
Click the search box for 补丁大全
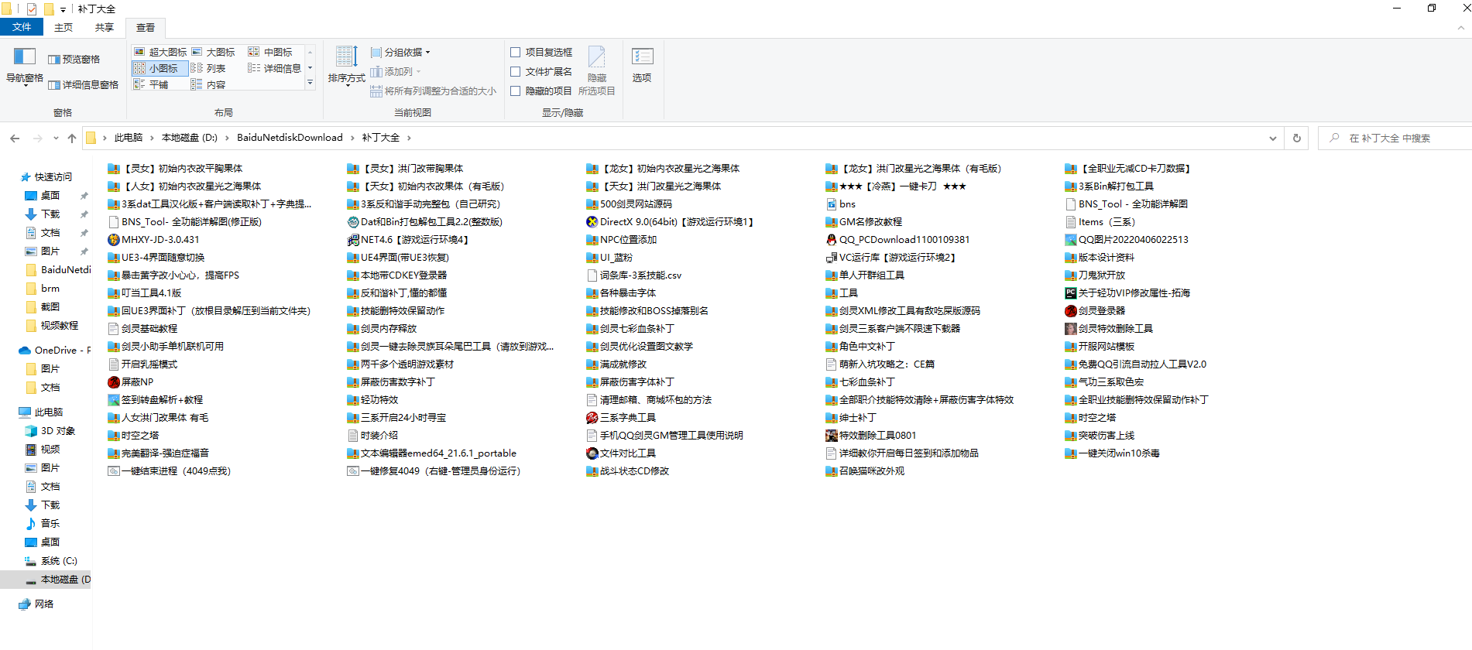point(1394,139)
